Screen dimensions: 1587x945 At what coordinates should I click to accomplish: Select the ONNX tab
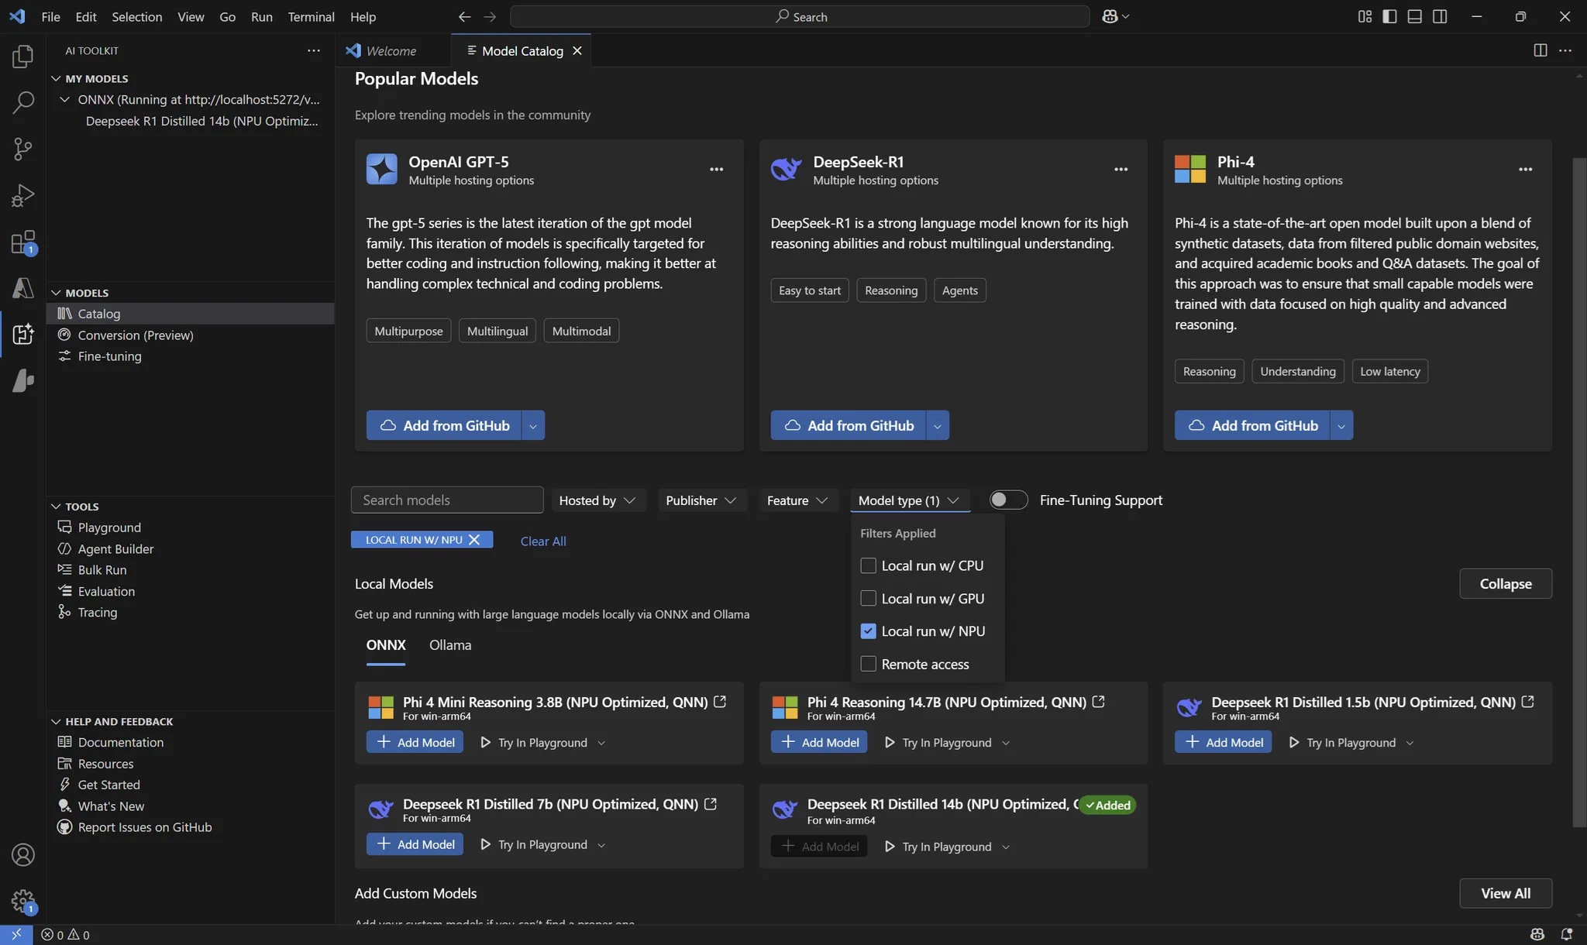coord(386,644)
